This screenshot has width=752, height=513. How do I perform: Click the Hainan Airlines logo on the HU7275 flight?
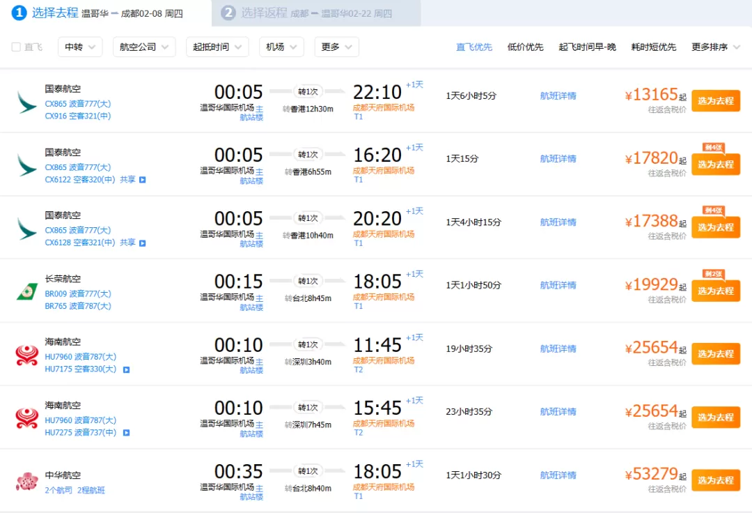click(27, 418)
